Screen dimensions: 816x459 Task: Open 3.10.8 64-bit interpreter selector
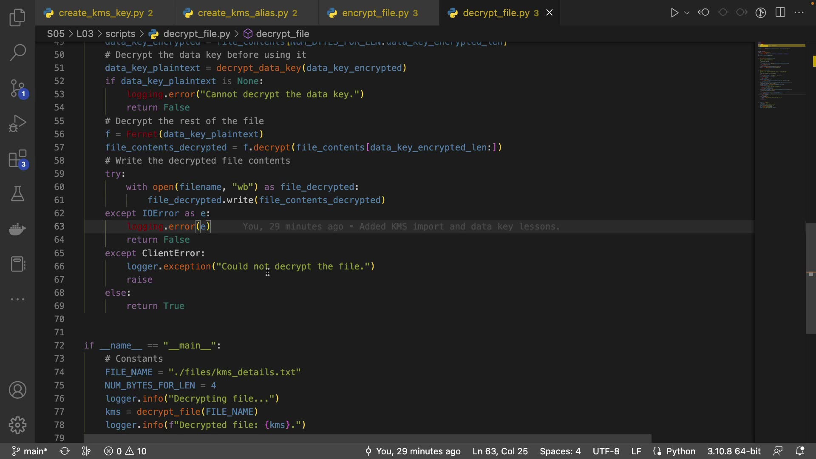[x=734, y=451]
